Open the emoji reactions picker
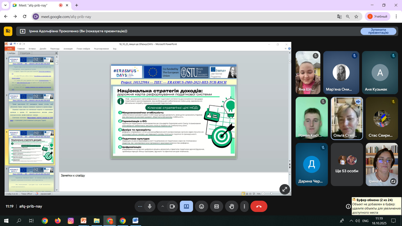 201,207
